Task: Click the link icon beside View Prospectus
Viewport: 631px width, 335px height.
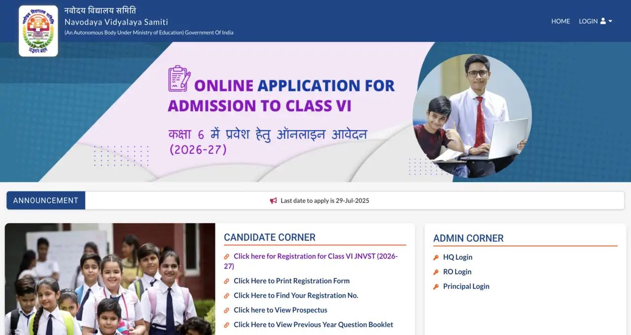Action: 227,310
